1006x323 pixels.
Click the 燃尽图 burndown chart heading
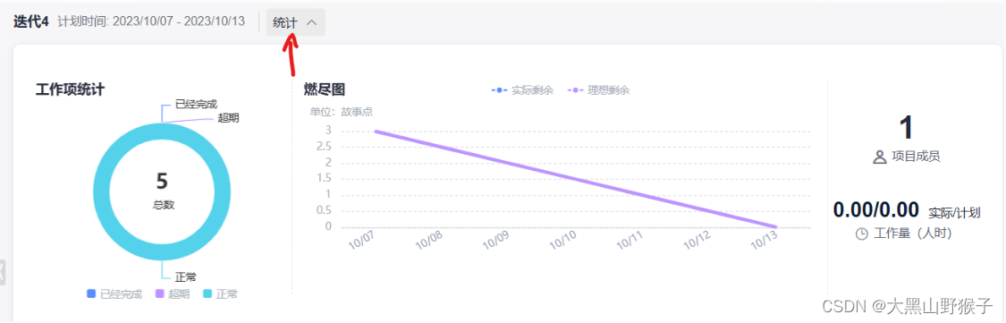click(x=325, y=89)
